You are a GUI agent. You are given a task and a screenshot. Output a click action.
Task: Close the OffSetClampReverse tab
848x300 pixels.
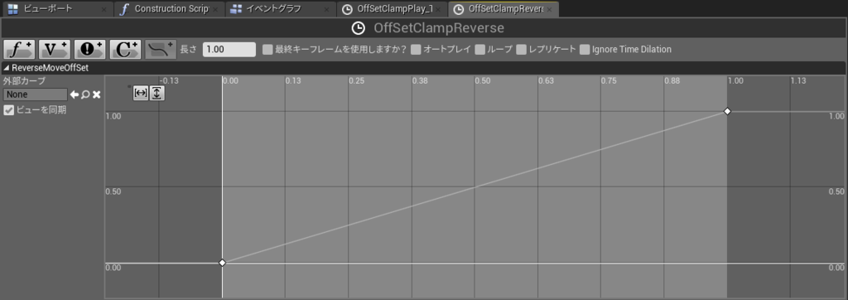tap(550, 10)
